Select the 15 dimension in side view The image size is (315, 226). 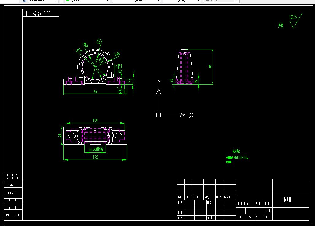click(196, 81)
